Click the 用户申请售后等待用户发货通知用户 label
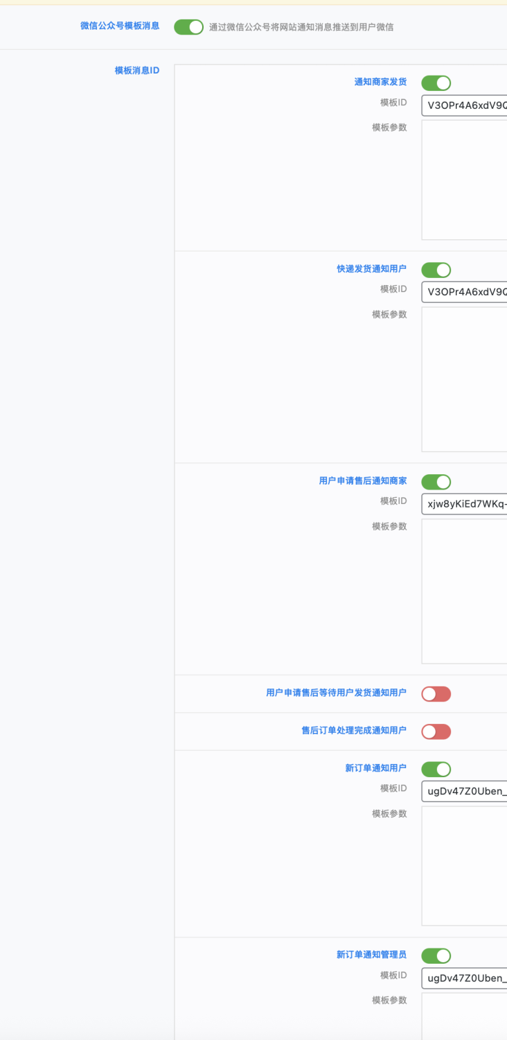 337,693
